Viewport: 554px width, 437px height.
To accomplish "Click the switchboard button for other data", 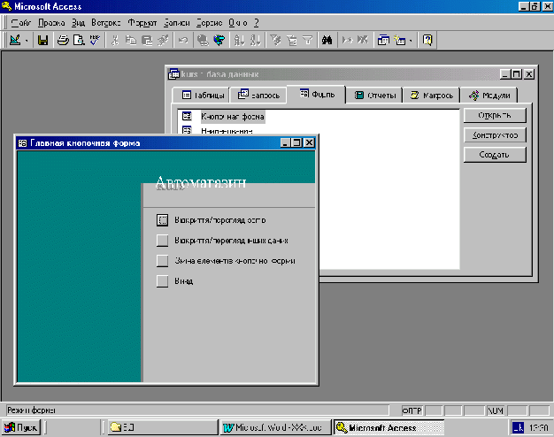I will click(162, 241).
